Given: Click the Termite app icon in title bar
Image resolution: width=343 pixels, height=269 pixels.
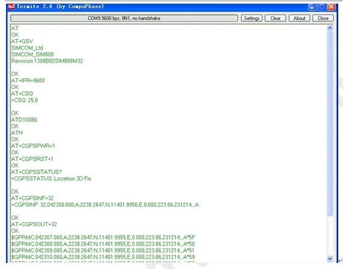Looking at the screenshot, I should click(x=11, y=7).
